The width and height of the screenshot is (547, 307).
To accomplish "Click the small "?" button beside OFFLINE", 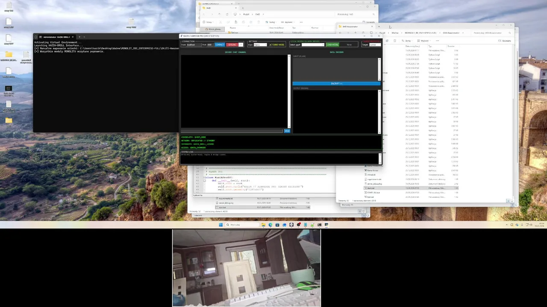I will 241,45.
